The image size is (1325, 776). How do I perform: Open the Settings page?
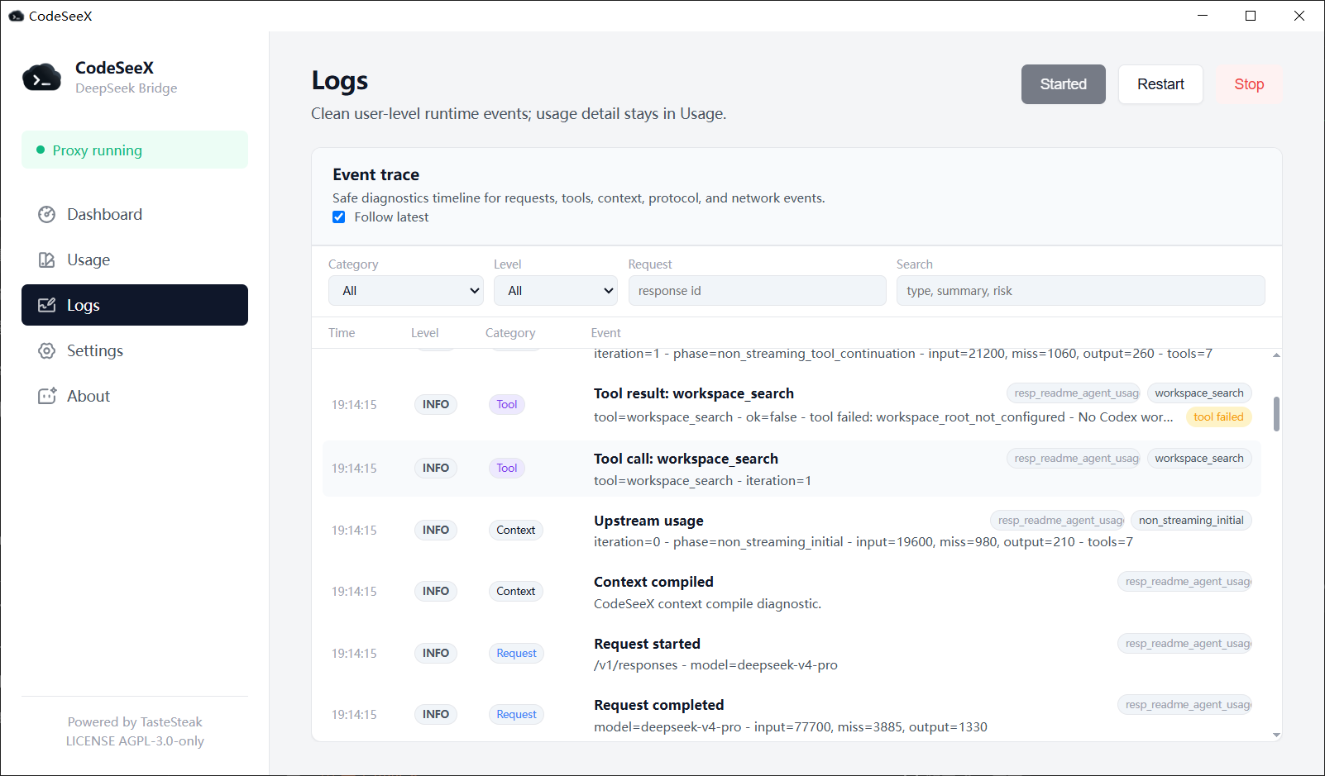tap(135, 350)
